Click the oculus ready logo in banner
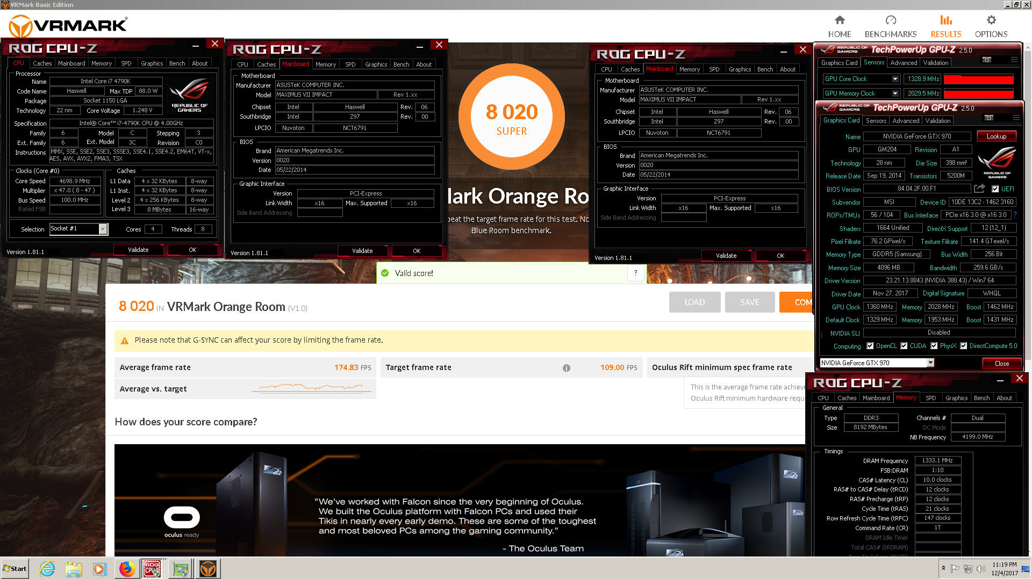This screenshot has height=579, width=1032. click(182, 522)
